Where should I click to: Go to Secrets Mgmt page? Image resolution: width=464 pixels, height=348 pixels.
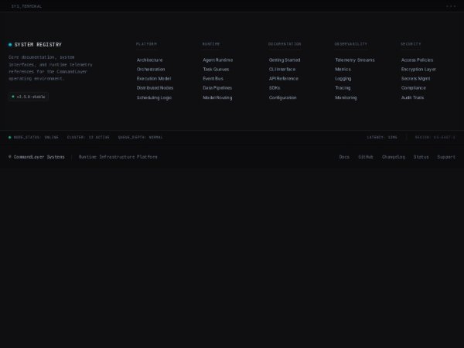(x=415, y=79)
